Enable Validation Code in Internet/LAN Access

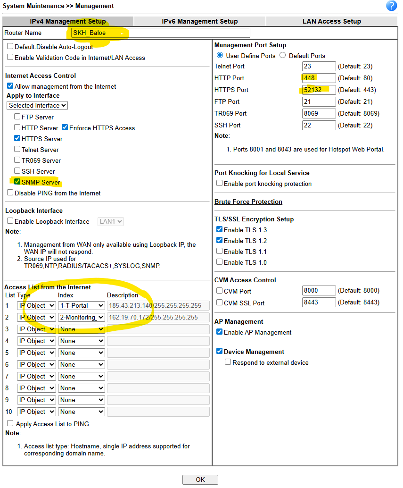point(10,57)
